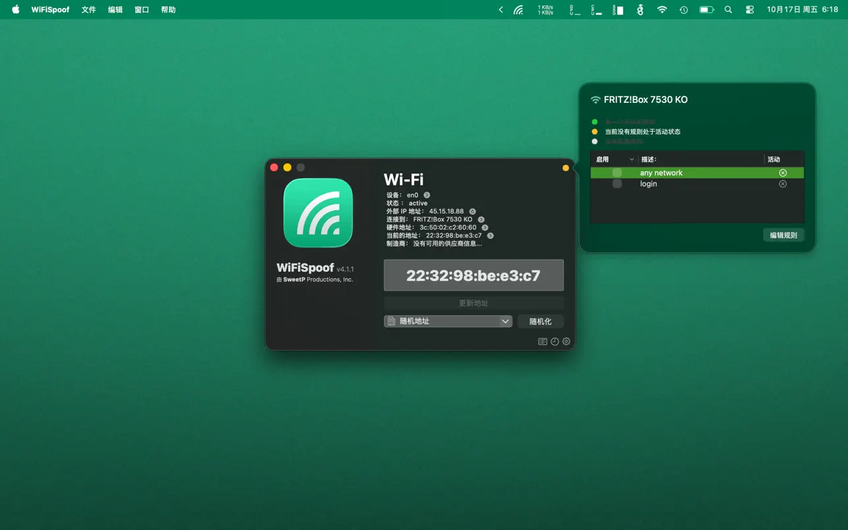Image resolution: width=848 pixels, height=530 pixels.
Task: Remove the 'any network' rule via its X icon
Action: click(x=783, y=172)
